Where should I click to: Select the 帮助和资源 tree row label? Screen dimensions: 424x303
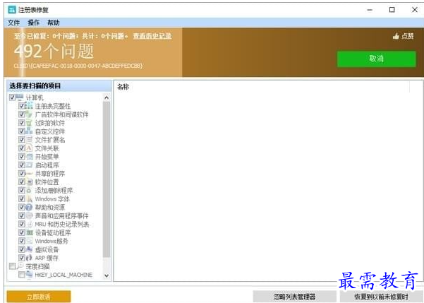(50, 208)
